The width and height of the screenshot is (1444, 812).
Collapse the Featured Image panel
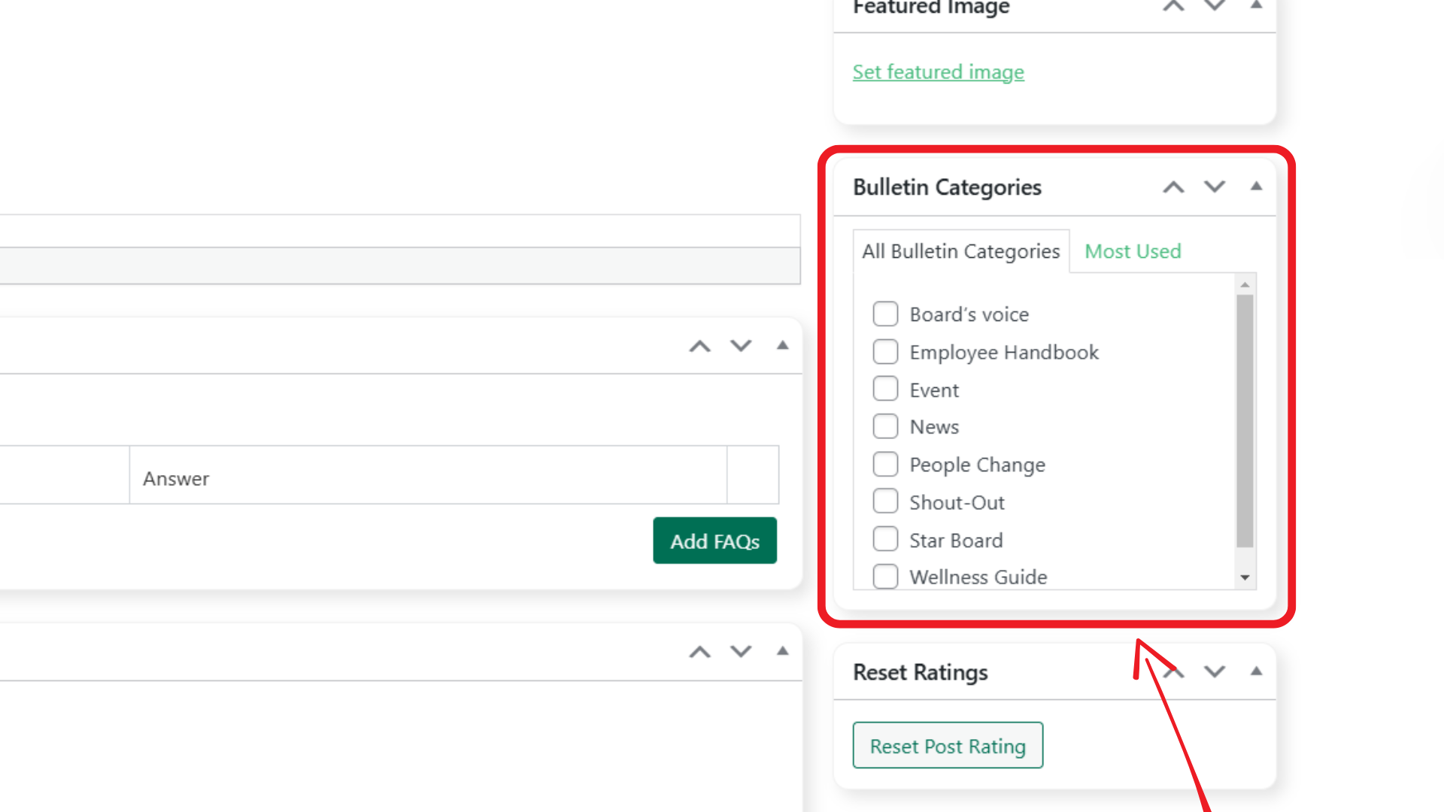(1256, 5)
